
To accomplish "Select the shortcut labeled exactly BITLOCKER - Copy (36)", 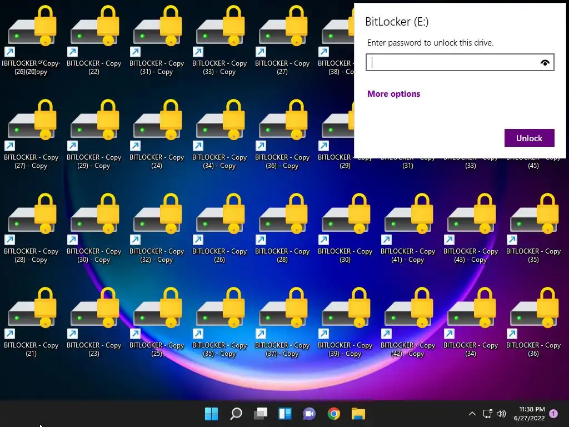I will [x=533, y=322].
